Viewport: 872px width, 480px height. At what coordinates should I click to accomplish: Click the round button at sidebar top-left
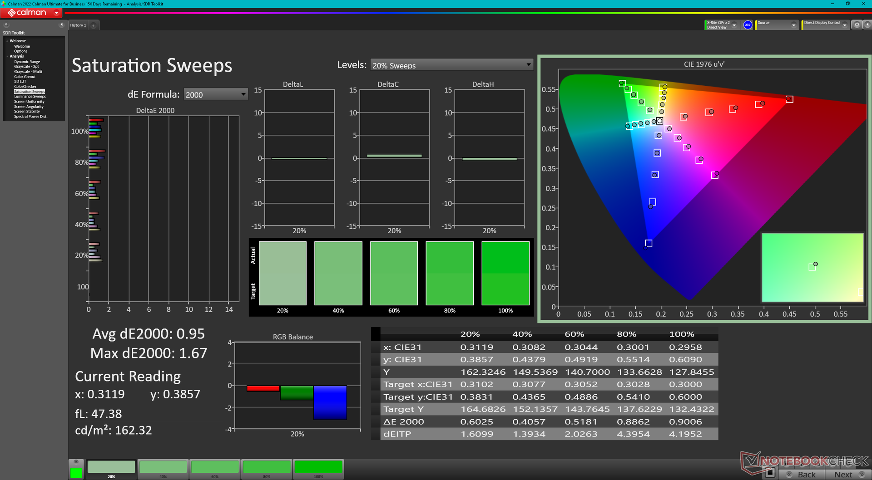(6, 24)
